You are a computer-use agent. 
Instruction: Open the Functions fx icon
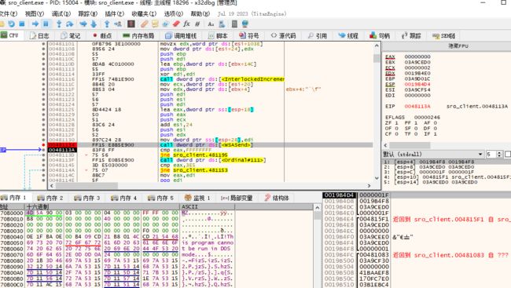pyautogui.click(x=187, y=24)
